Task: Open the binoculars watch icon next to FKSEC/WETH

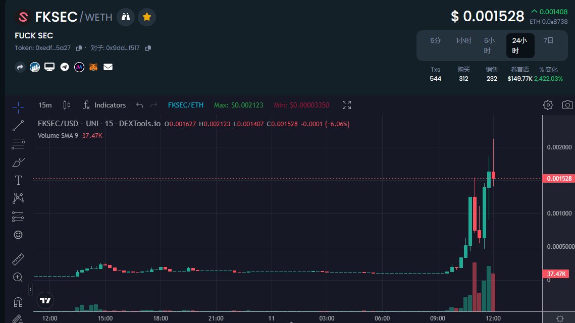Action: click(x=126, y=17)
